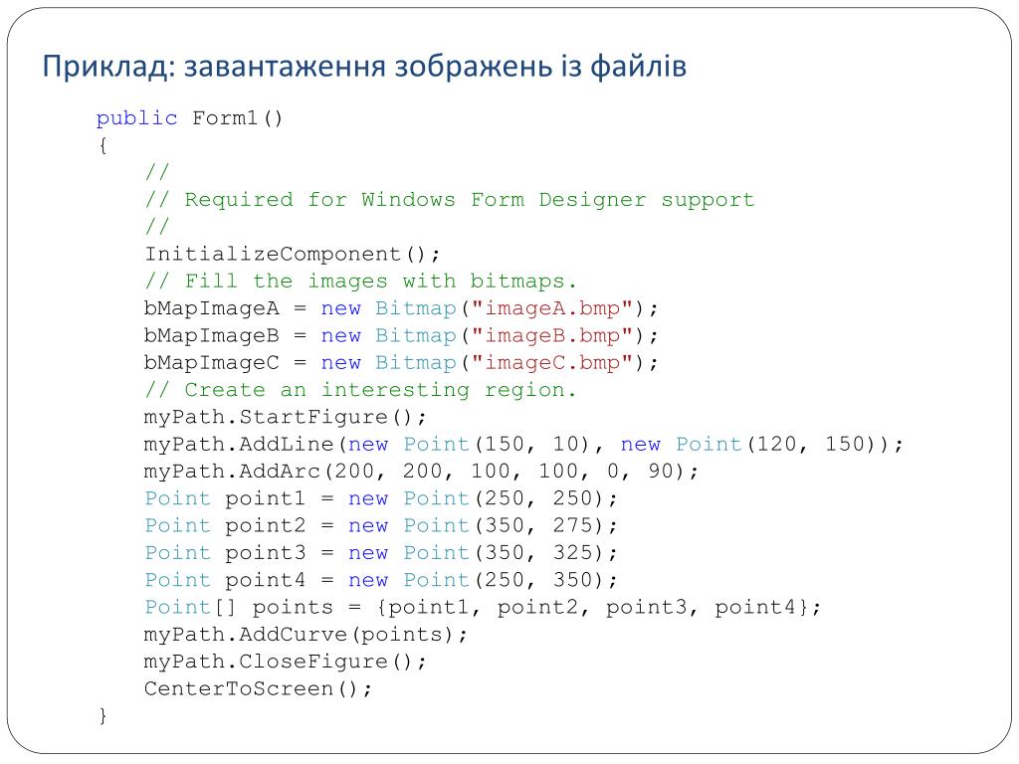This screenshot has width=1019, height=764.
Task: Select the comment 'Fill the images with bitmaps.'
Action: [x=360, y=282]
